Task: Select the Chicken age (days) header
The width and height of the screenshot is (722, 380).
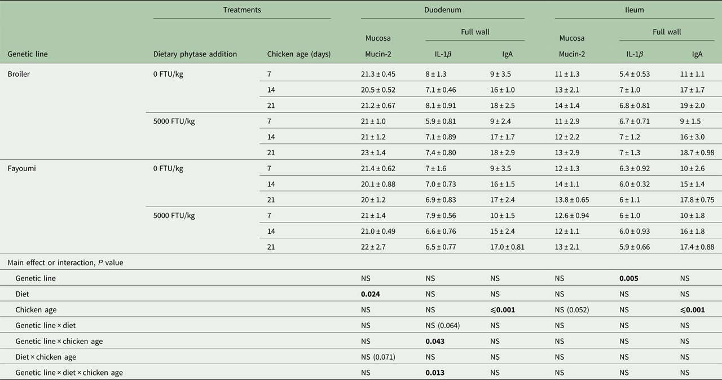Action: tap(298, 54)
